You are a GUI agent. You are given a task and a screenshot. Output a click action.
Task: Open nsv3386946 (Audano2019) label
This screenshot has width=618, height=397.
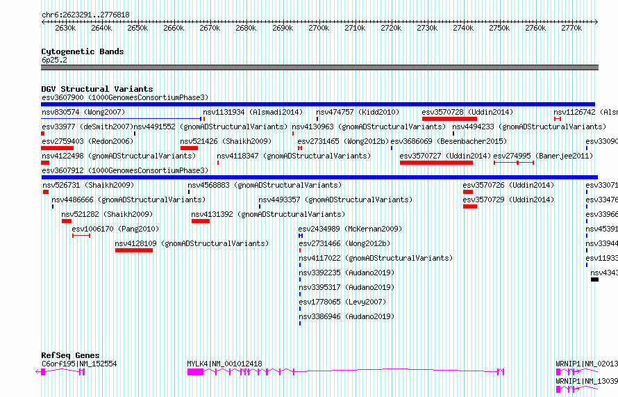346,316
